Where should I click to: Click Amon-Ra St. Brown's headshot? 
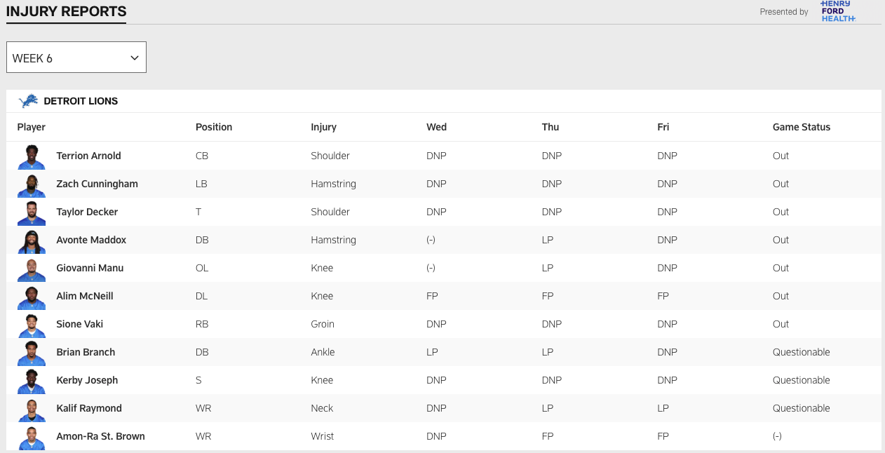click(x=31, y=437)
